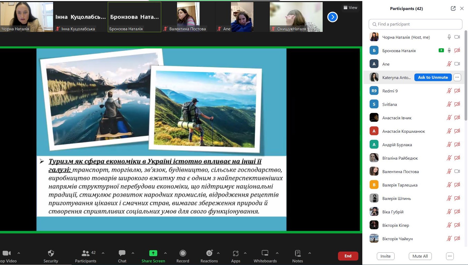The width and height of the screenshot is (468, 265).
Task: Open more options for Kateryna Anto
Action: coord(457,77)
